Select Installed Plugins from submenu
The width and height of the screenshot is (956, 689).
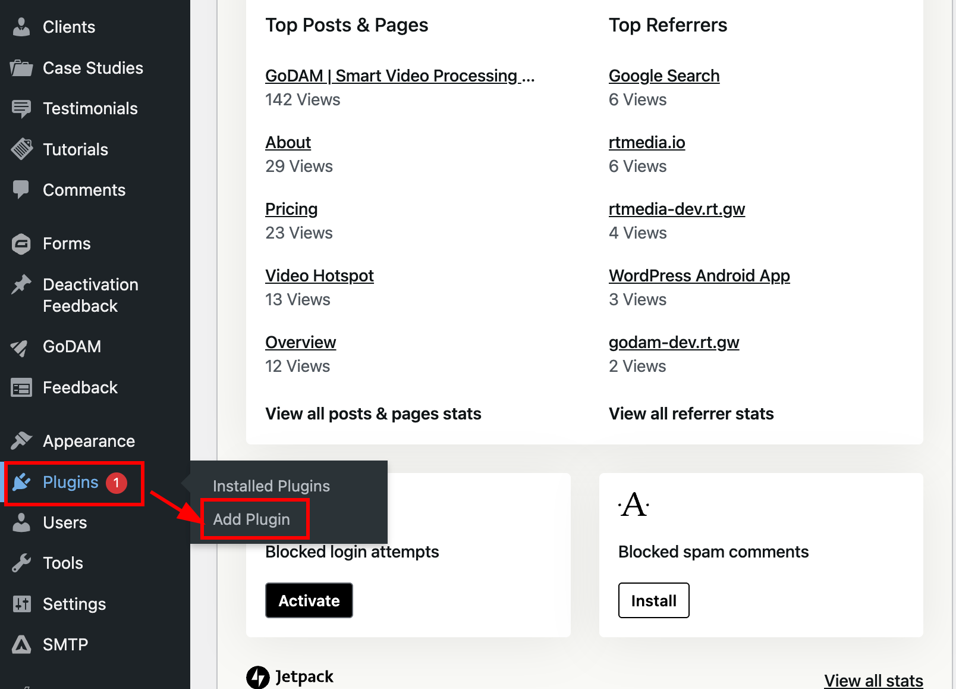tap(271, 486)
